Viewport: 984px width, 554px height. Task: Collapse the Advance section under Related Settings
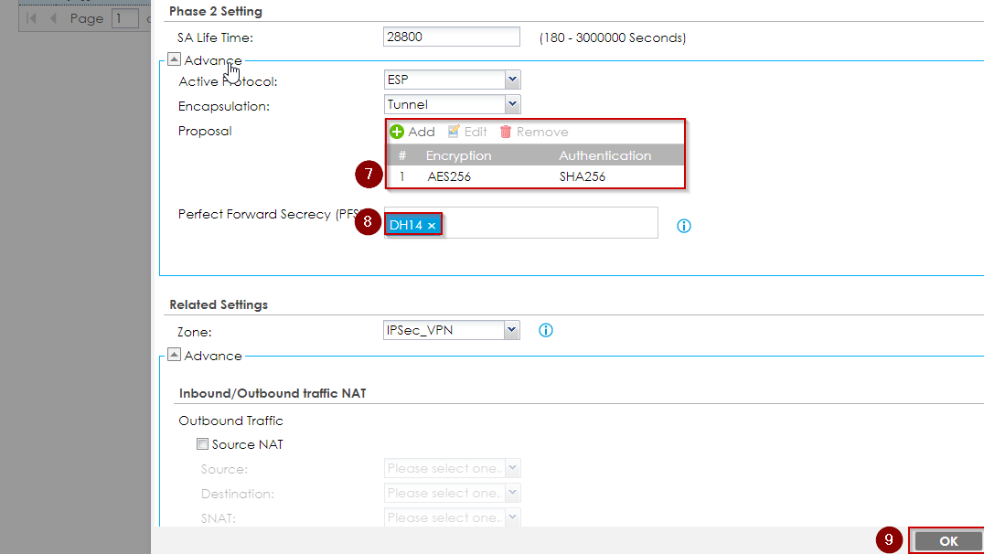[174, 355]
